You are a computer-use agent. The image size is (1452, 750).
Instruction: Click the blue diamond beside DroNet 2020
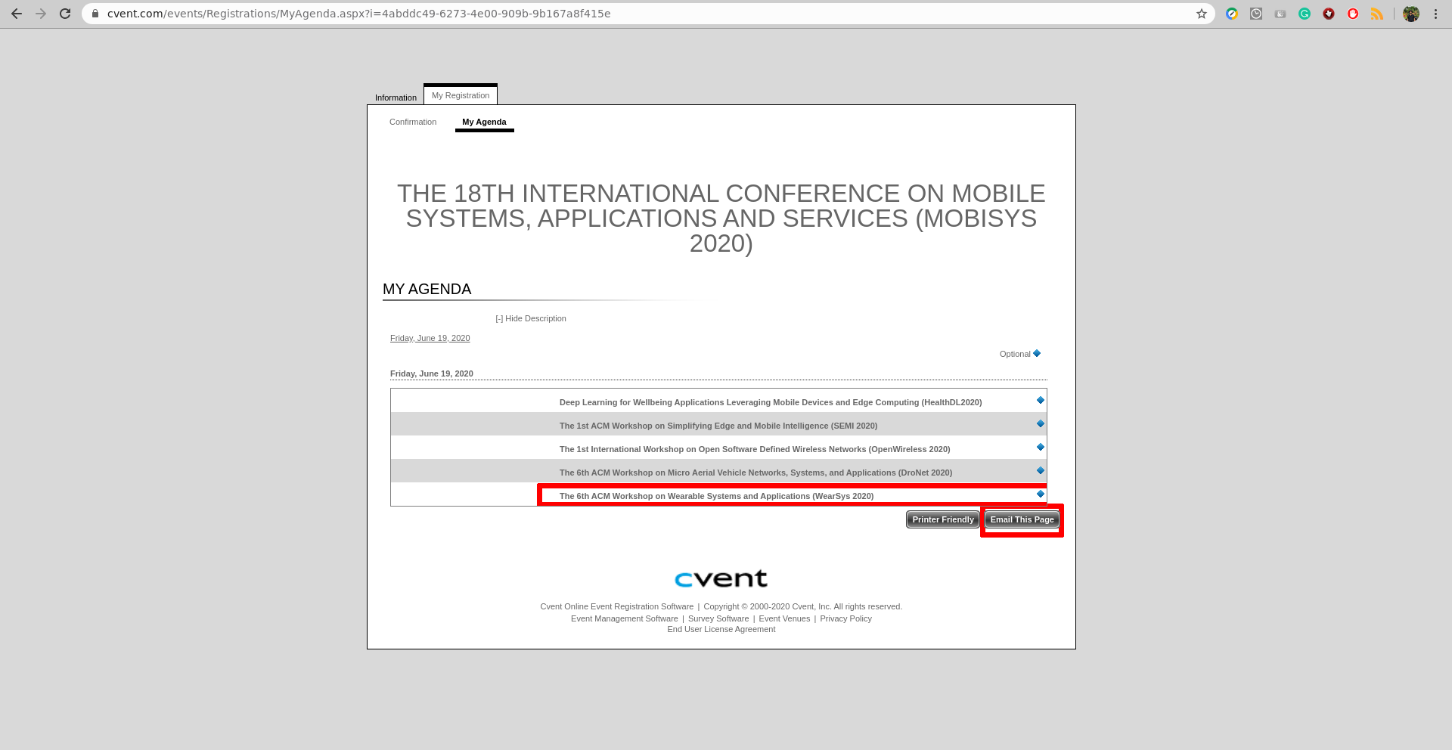coord(1041,471)
